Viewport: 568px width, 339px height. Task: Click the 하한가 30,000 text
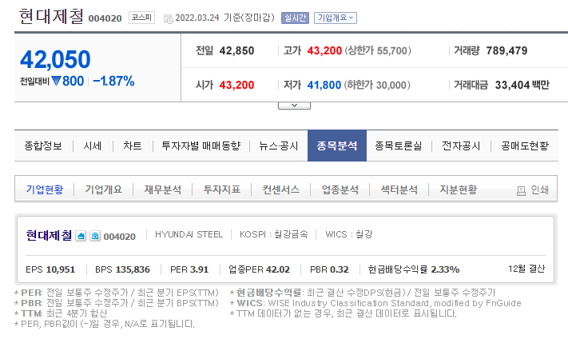(377, 86)
